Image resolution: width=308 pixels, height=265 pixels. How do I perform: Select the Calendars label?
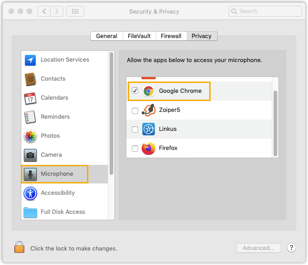54,98
